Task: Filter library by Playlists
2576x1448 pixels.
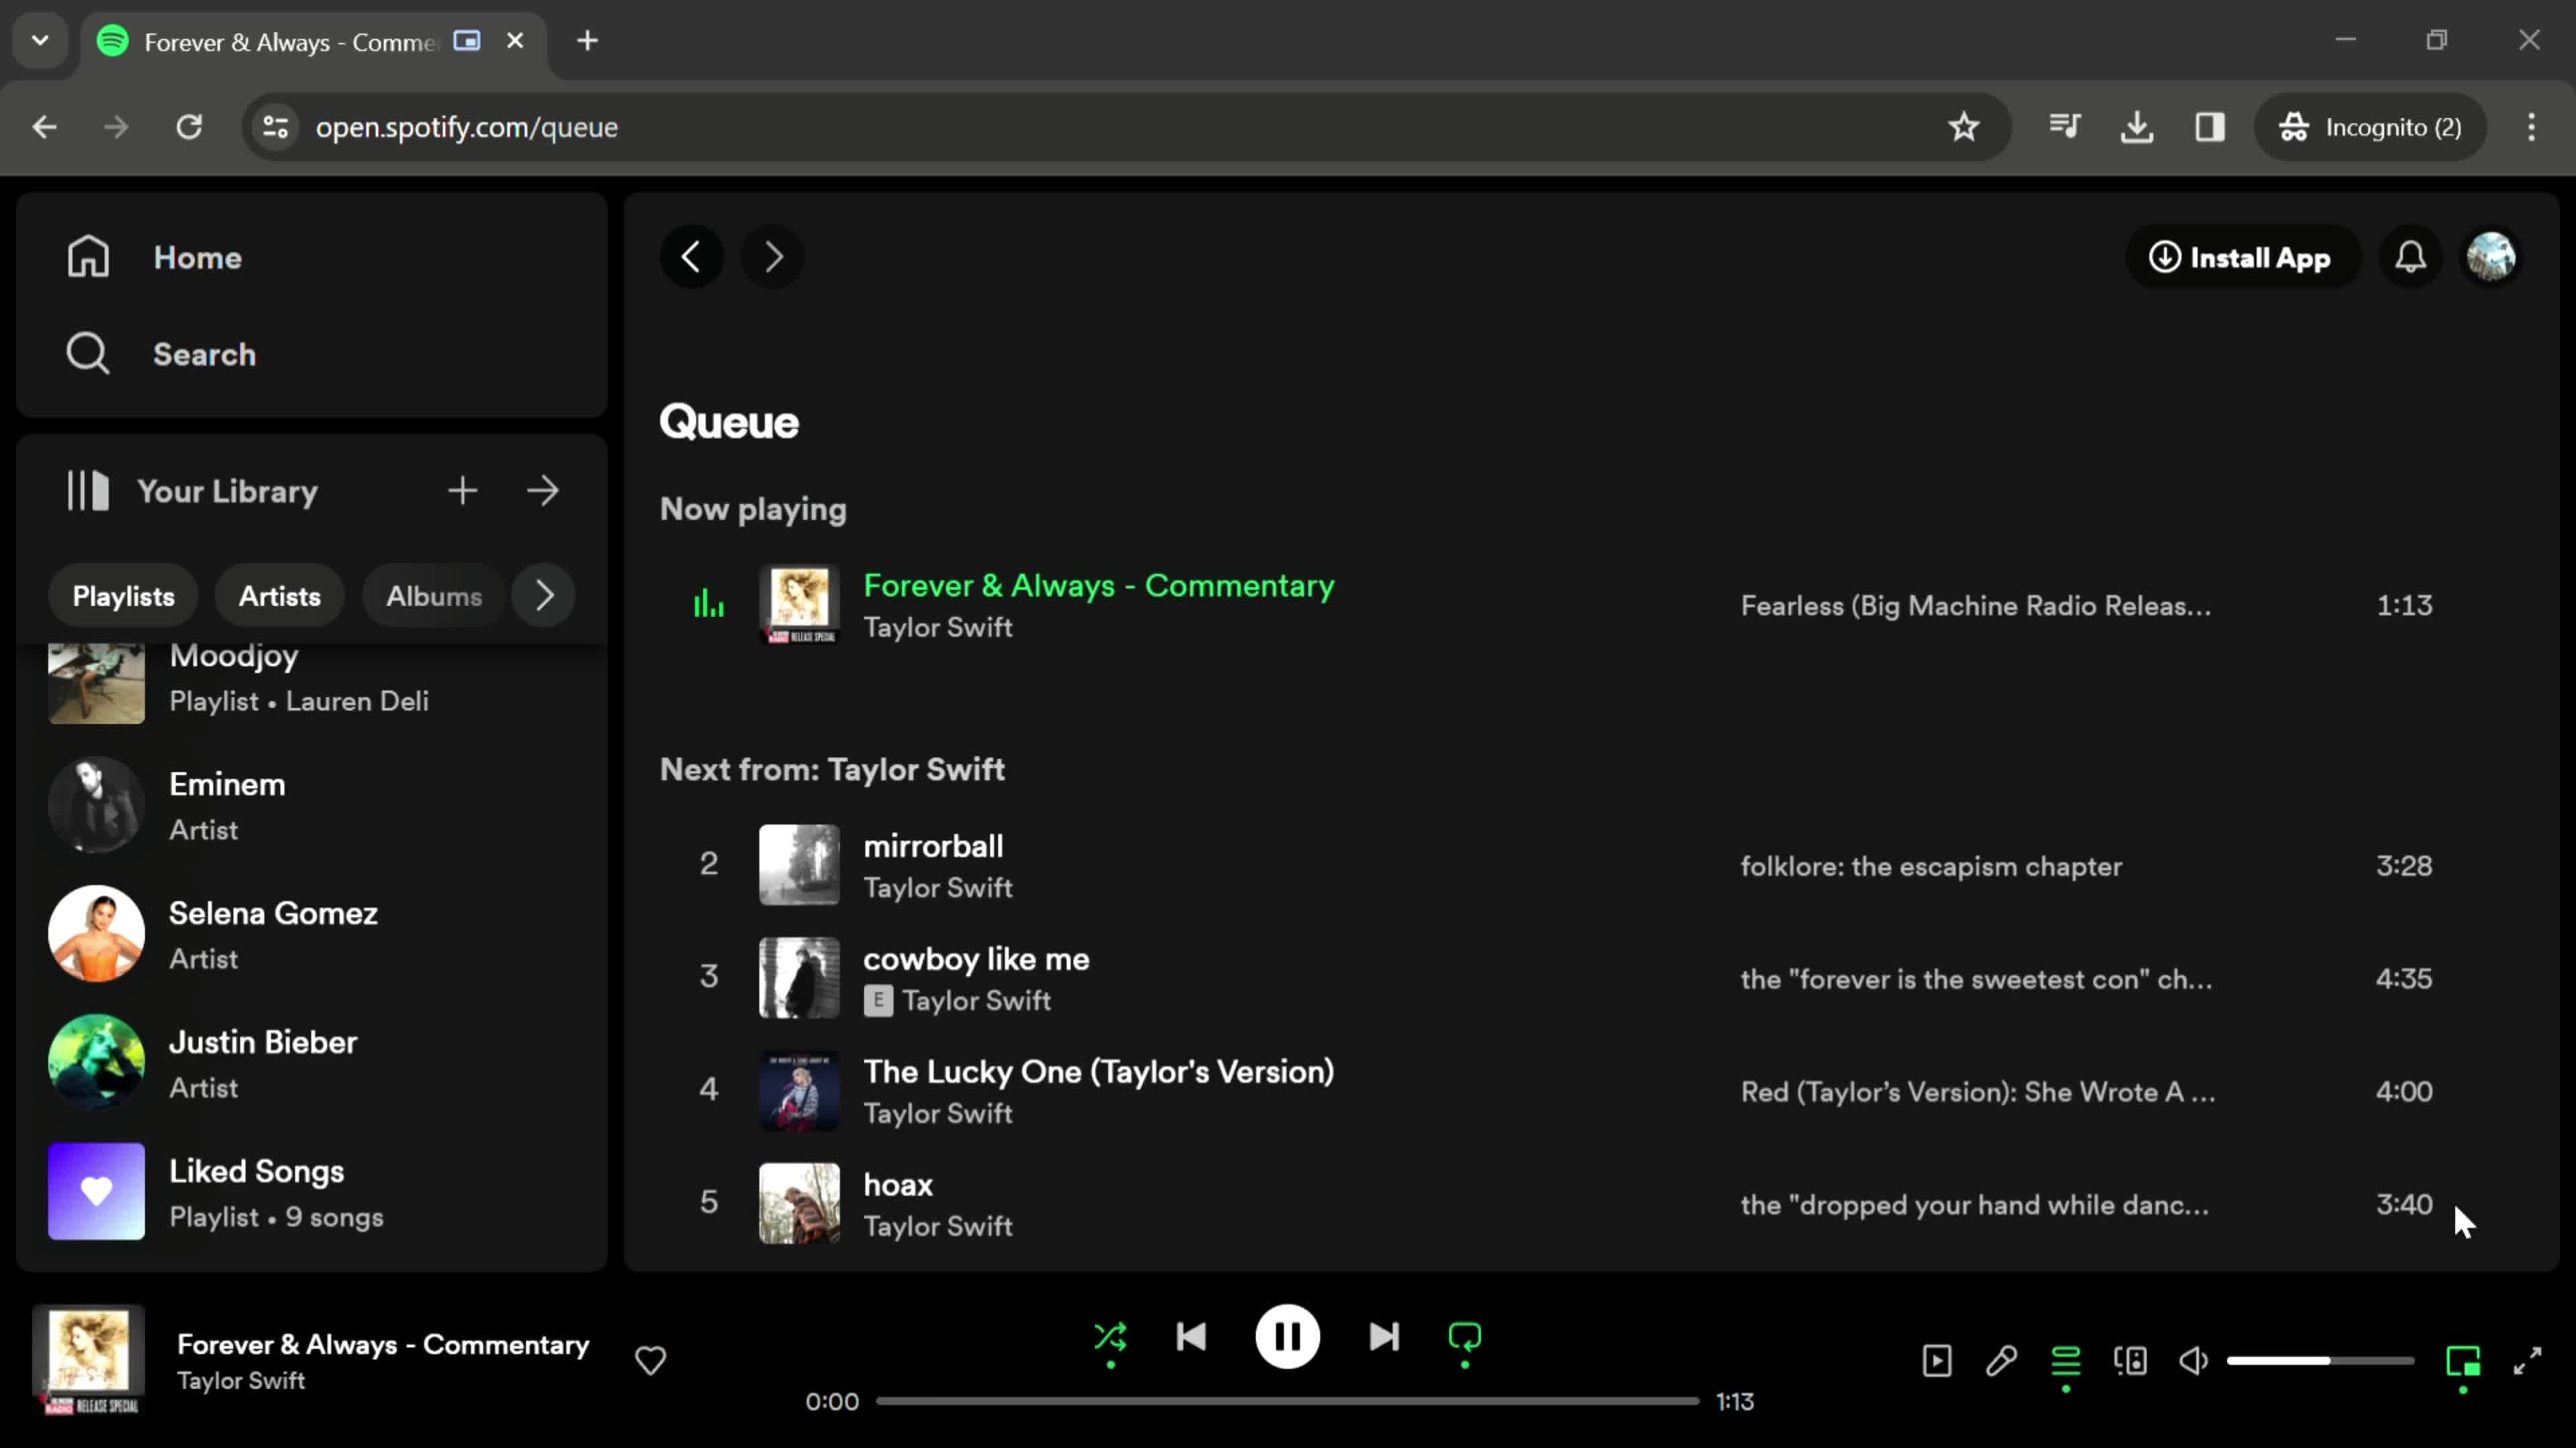Action: click(x=123, y=595)
